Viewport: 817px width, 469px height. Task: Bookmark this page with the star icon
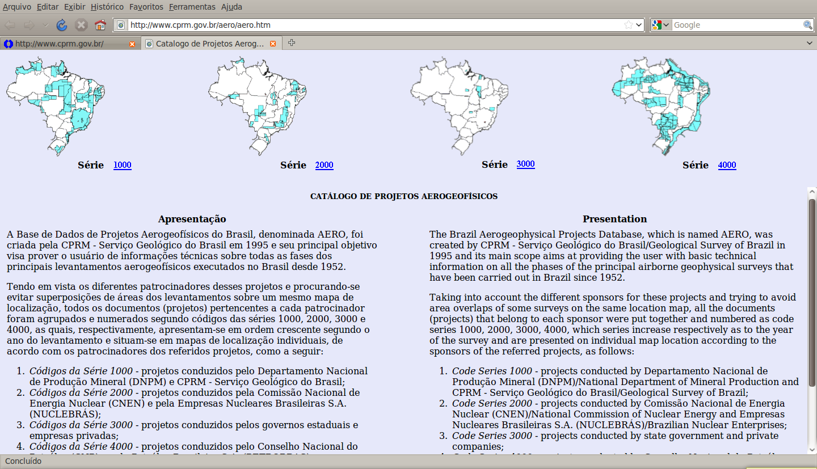pyautogui.click(x=629, y=25)
